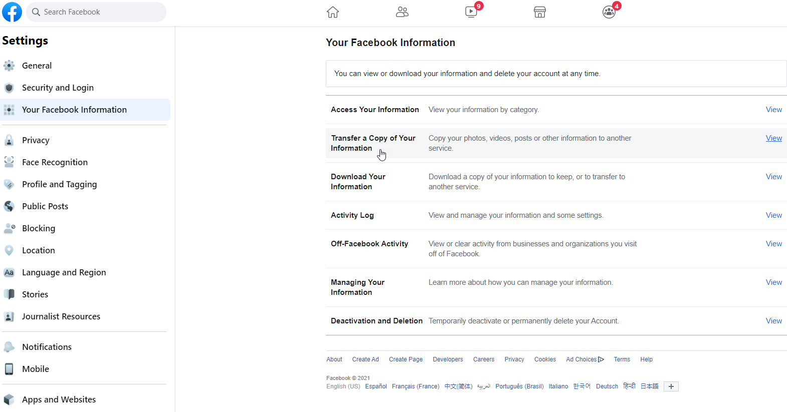This screenshot has width=787, height=412.
Task: Open the Create Ad footer link
Action: [365, 359]
